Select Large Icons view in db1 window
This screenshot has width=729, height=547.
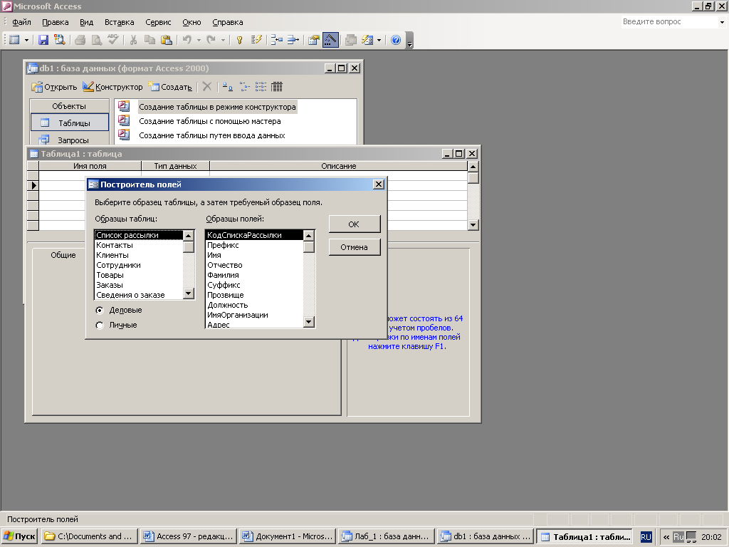[227, 86]
